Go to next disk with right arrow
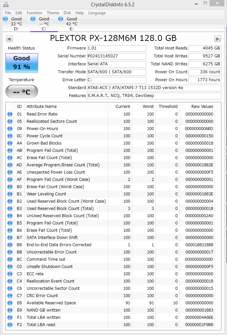227x335 pixels. [217, 39]
